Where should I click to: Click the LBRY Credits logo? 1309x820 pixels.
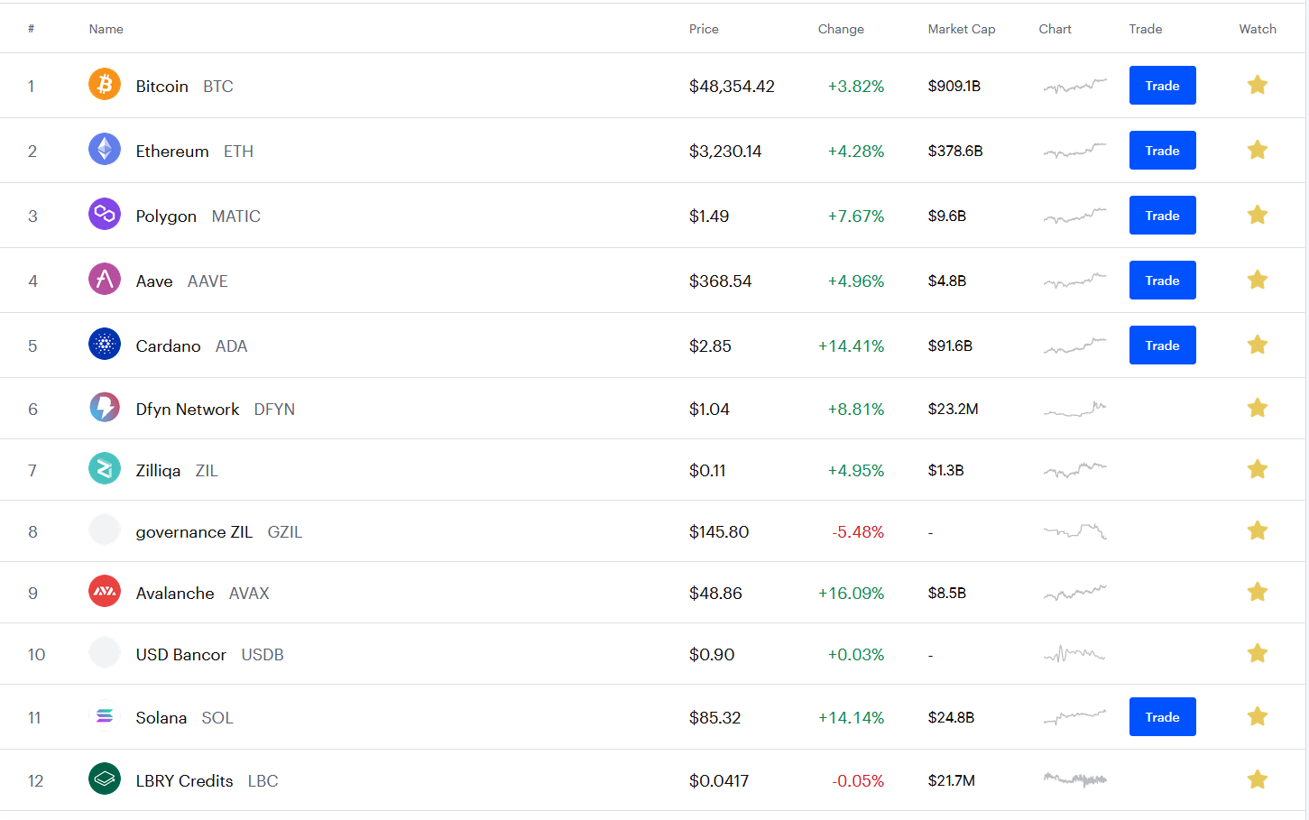pyautogui.click(x=105, y=779)
